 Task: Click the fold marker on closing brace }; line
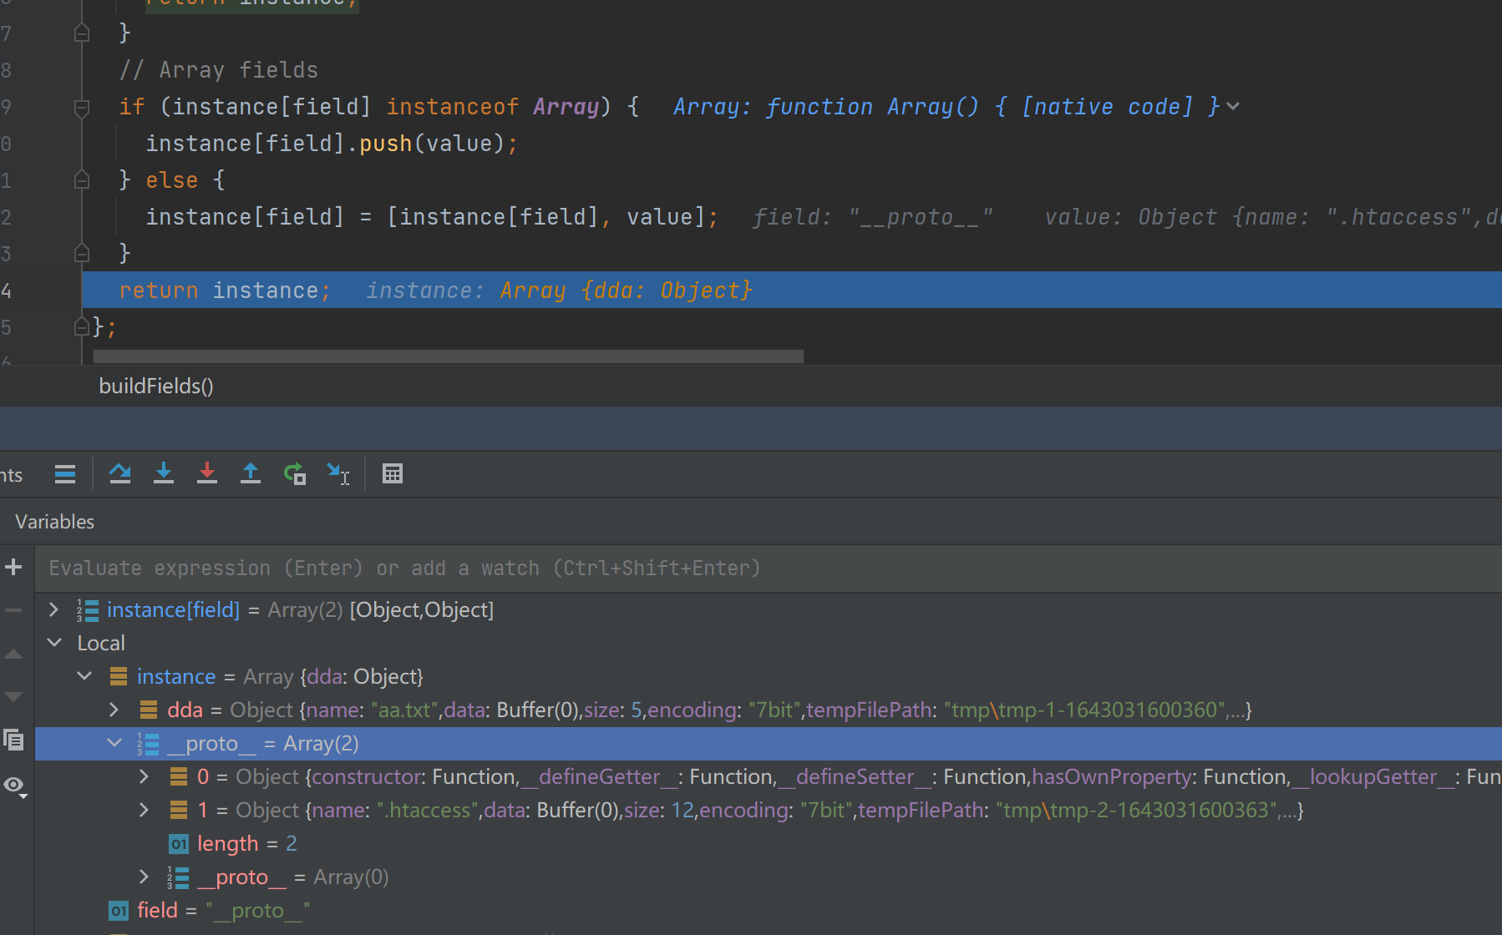click(x=82, y=326)
